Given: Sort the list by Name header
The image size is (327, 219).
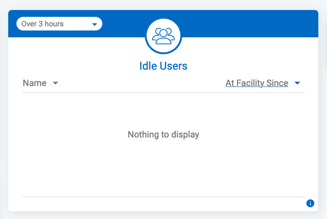Looking at the screenshot, I should click(35, 83).
